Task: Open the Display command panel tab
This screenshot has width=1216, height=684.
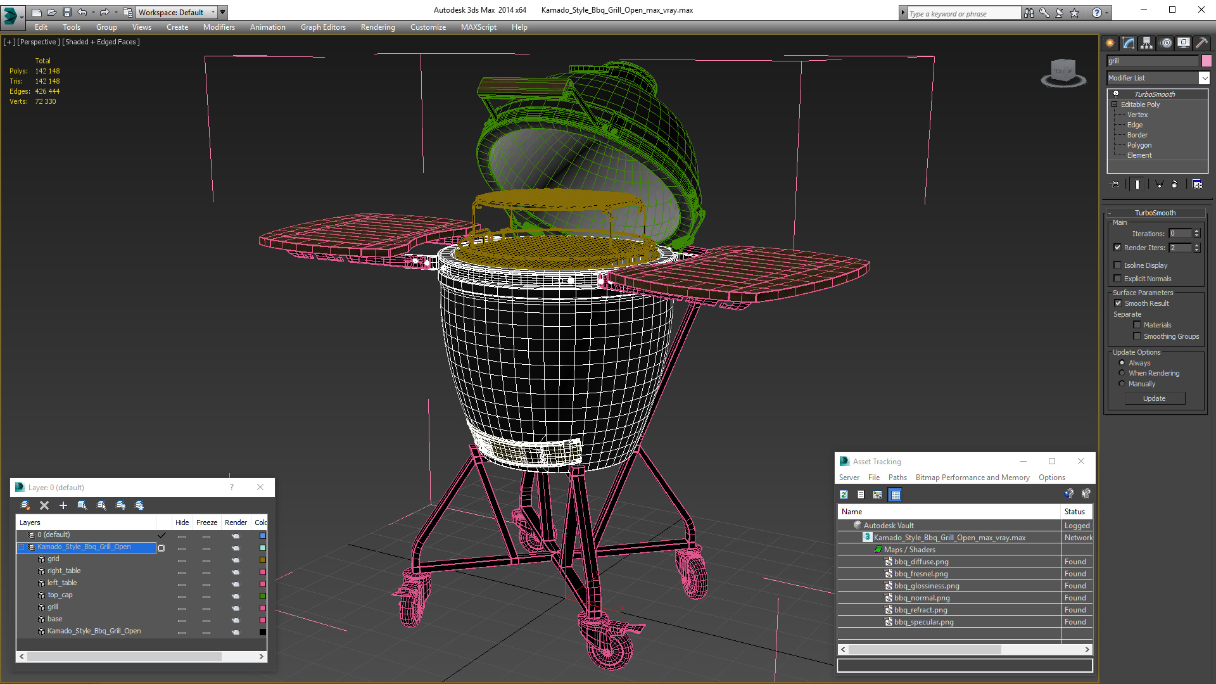Action: tap(1184, 43)
